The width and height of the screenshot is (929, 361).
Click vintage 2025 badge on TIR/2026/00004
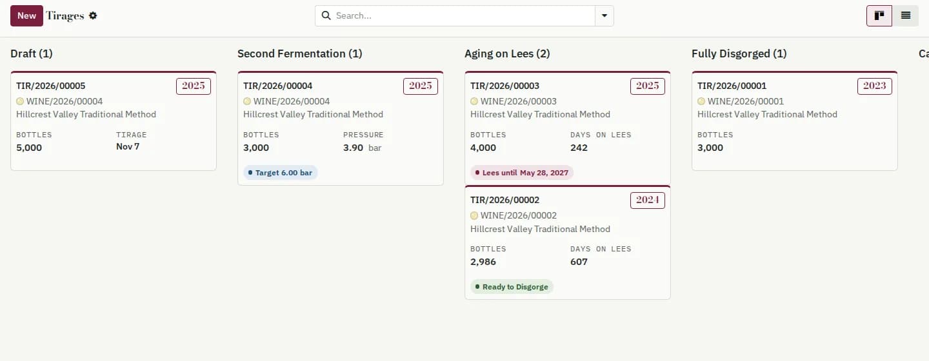[420, 86]
